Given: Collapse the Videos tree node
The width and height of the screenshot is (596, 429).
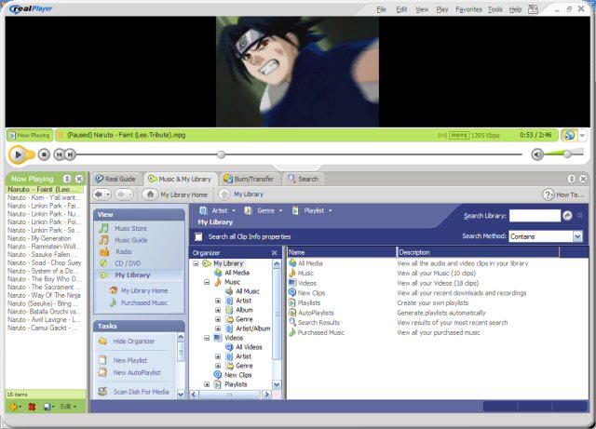Looking at the screenshot, I should point(207,338).
